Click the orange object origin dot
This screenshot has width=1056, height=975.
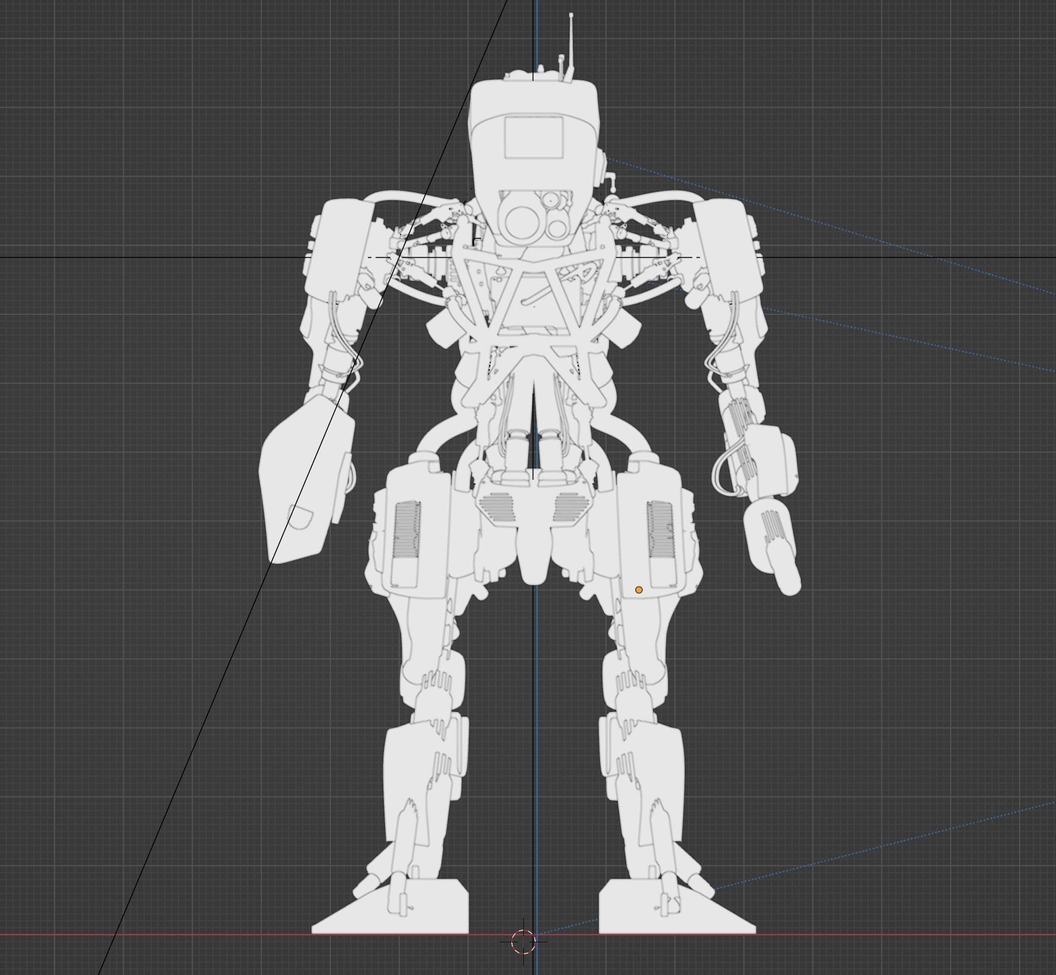click(639, 590)
